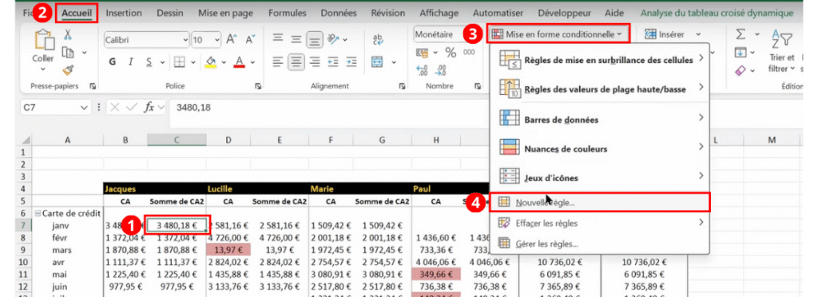Click the Clear eraser icon
Image resolution: width=818 pixels, height=297 pixels.
point(741,69)
